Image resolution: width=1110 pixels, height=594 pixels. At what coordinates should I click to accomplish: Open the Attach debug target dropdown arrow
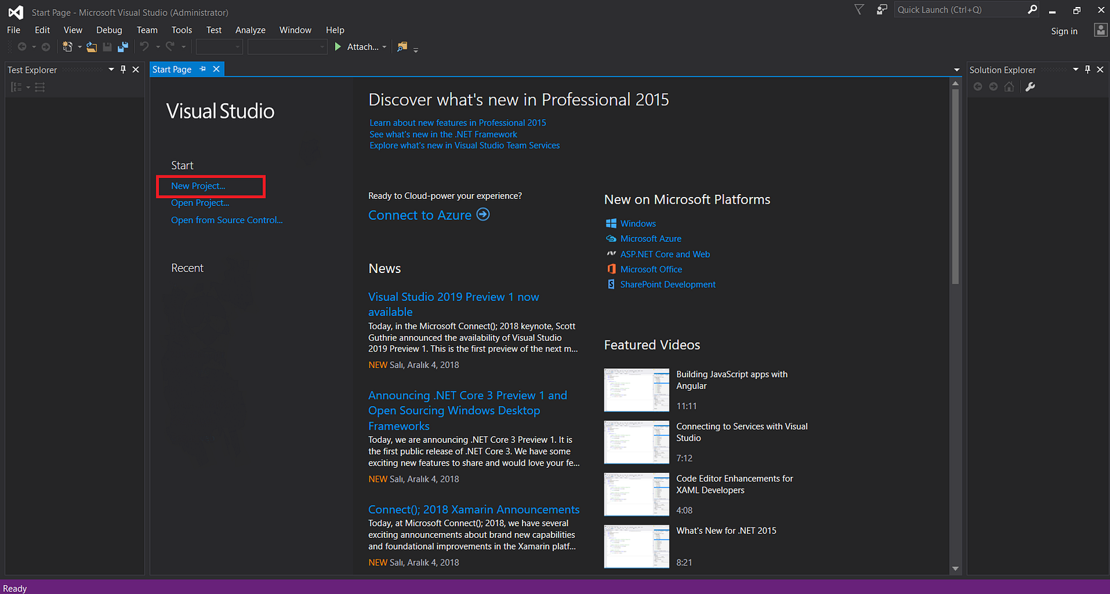[384, 47]
